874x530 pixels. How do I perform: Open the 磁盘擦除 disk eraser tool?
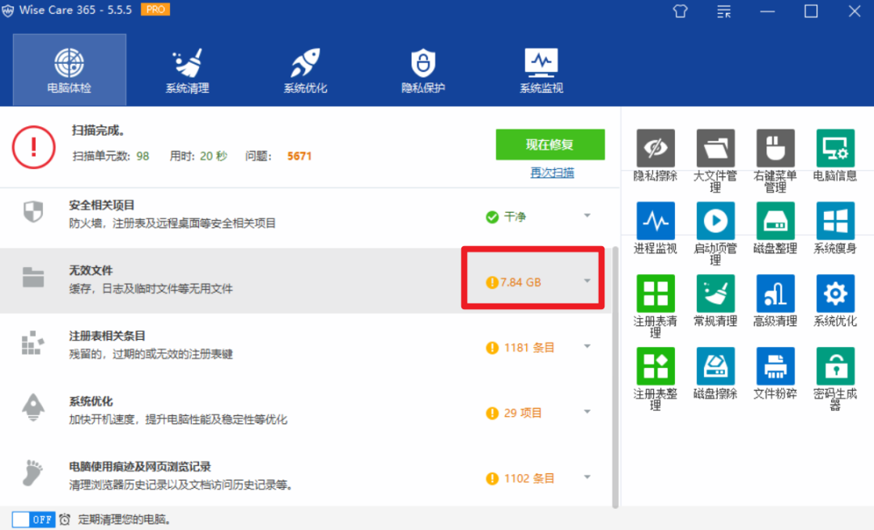(715, 367)
